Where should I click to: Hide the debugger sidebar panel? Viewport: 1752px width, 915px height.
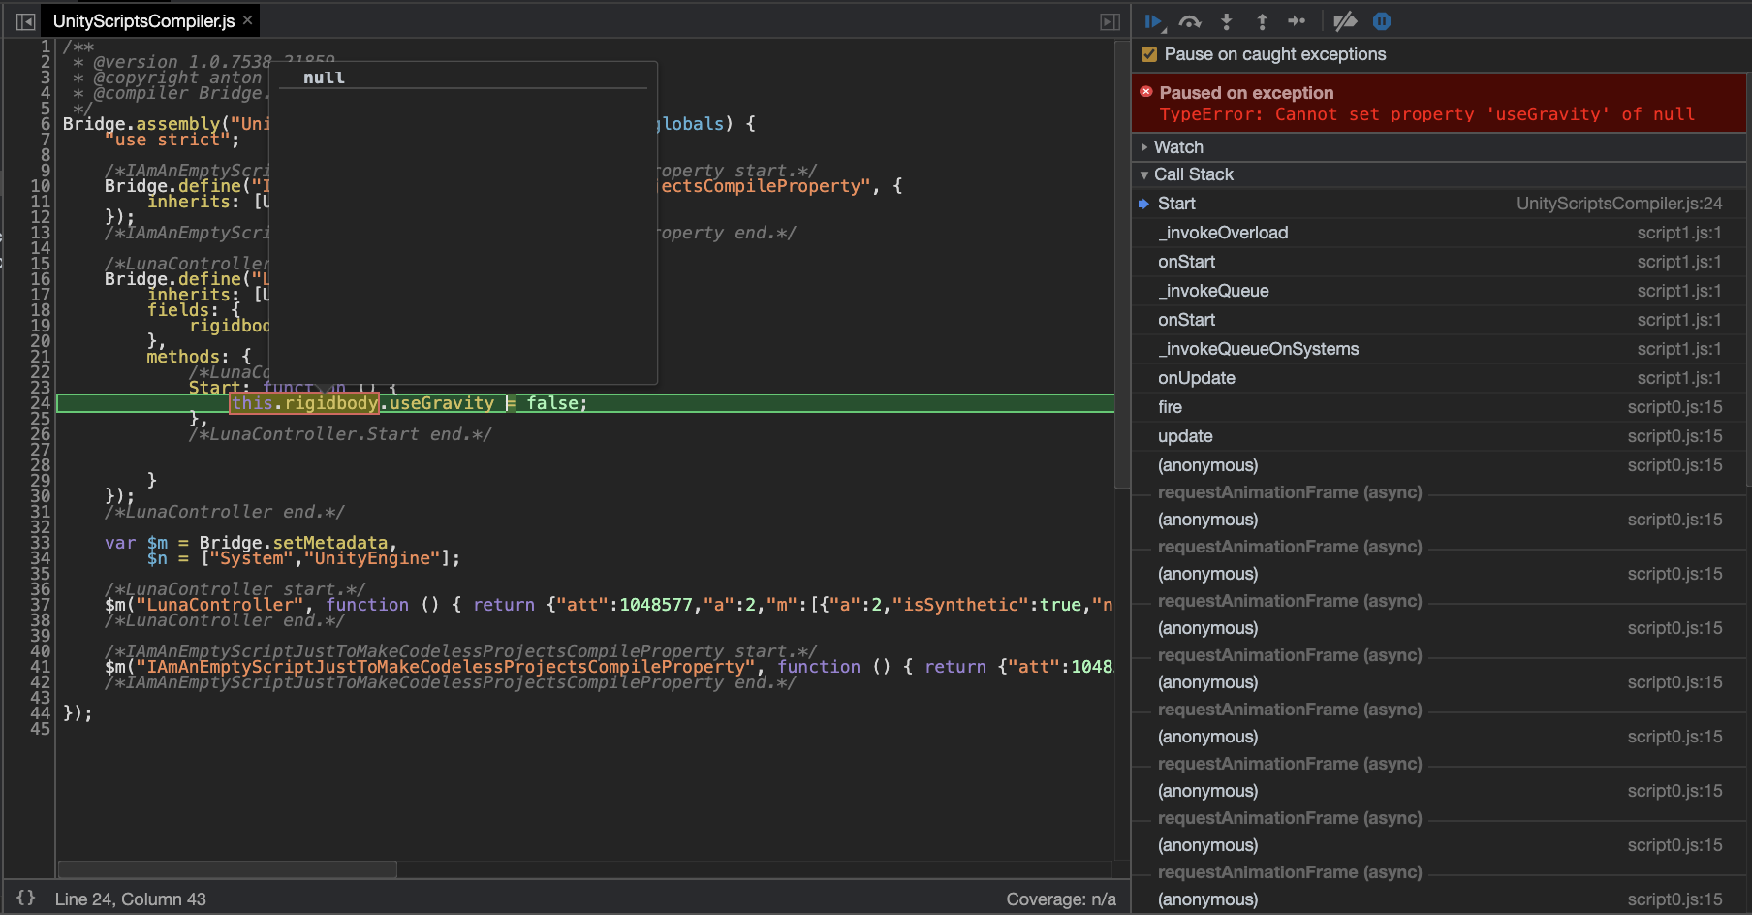pos(1111,21)
